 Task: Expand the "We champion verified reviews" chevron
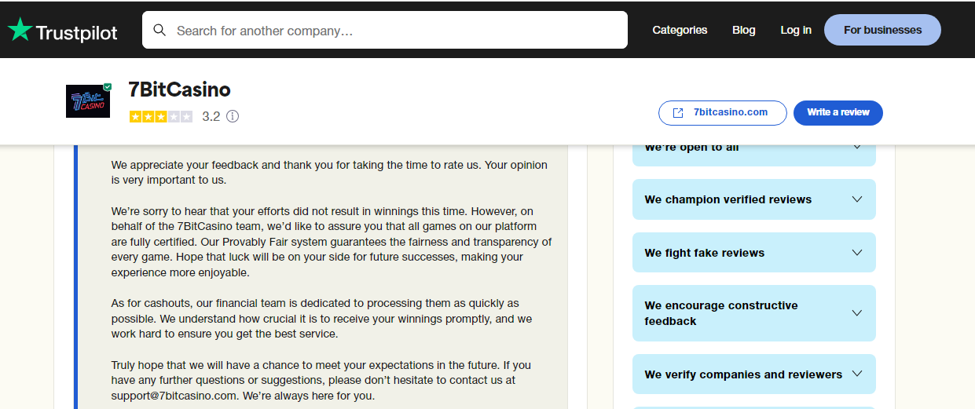[x=857, y=199]
